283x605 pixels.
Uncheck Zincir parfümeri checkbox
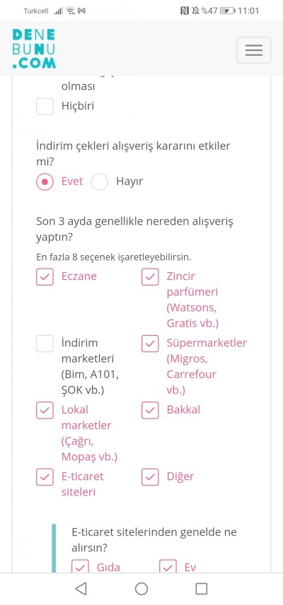150,277
